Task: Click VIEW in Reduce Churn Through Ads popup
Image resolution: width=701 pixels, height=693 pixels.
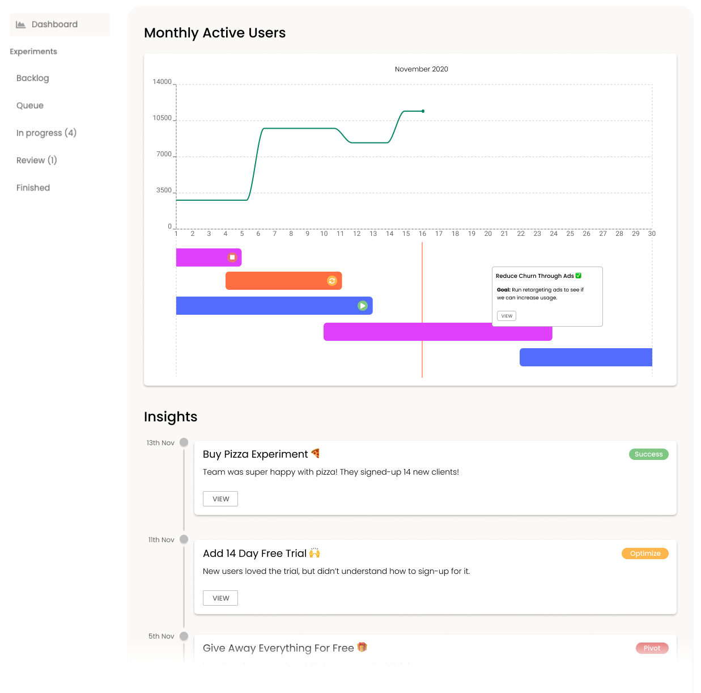Action: click(x=507, y=316)
